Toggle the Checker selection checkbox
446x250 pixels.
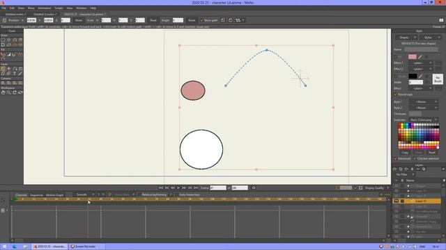pyautogui.click(x=415, y=158)
